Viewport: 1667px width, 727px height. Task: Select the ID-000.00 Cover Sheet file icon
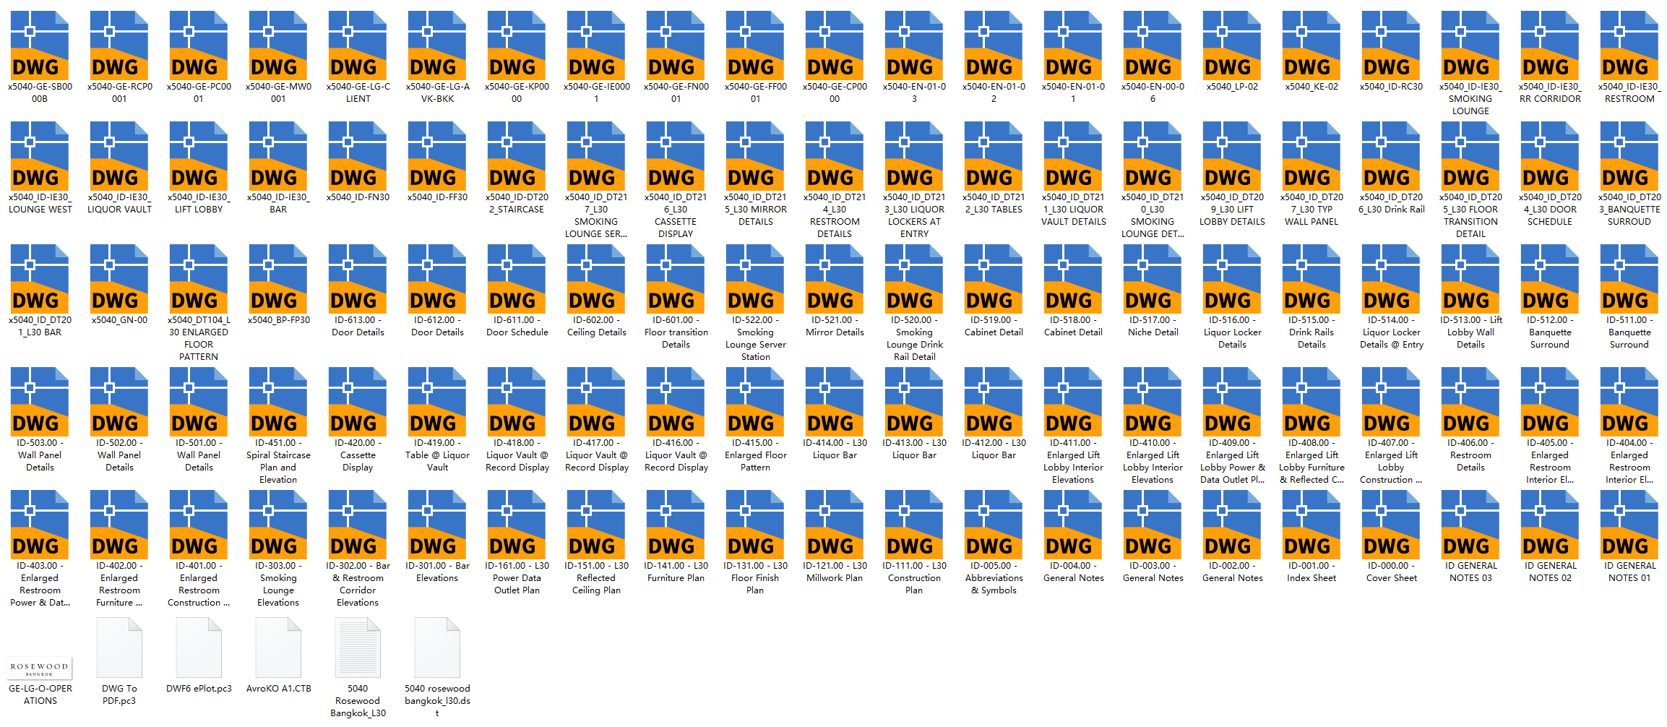[x=1391, y=524]
